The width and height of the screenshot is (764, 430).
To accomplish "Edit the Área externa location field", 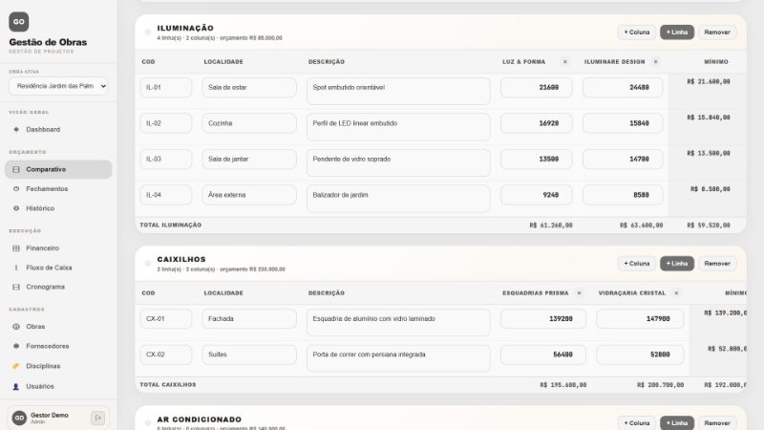I will [x=249, y=195].
